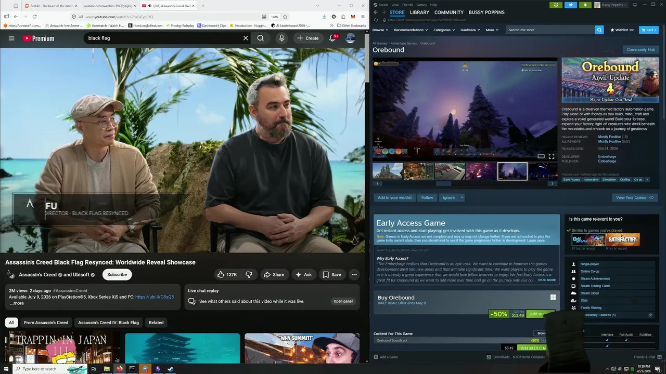Open the ubi.li link in description
The height and width of the screenshot is (374, 666).
(155, 297)
